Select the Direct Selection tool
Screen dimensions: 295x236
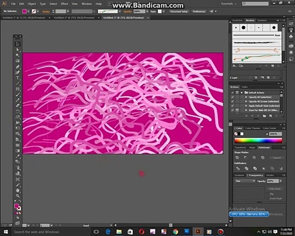17,50
